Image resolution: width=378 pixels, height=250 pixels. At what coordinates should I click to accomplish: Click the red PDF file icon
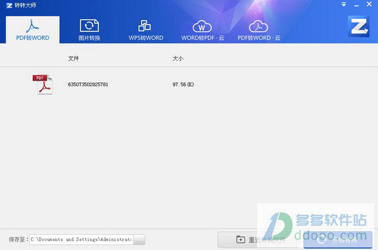pos(43,84)
